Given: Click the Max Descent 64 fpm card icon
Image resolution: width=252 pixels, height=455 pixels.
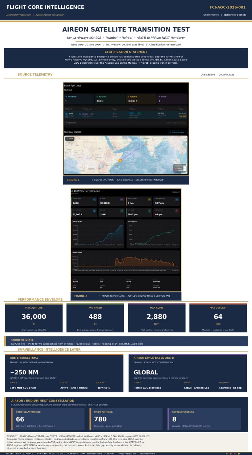Looking at the screenshot, I should tap(177, 211).
